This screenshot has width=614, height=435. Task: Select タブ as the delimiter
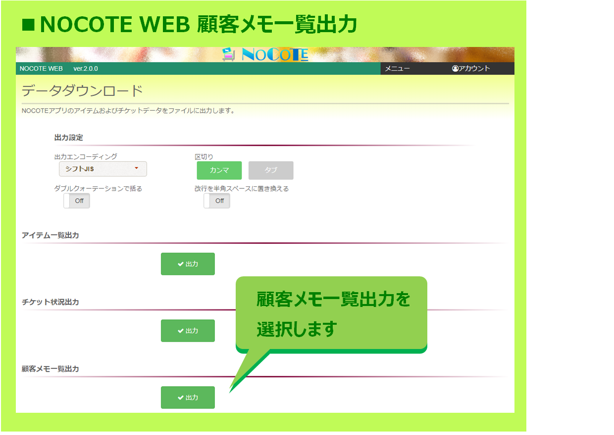[270, 171]
